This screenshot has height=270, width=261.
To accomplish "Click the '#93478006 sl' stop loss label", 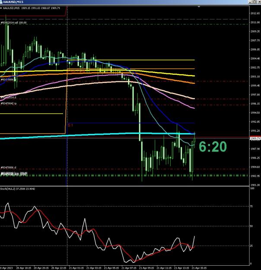I will pyautogui.click(x=9, y=168).
